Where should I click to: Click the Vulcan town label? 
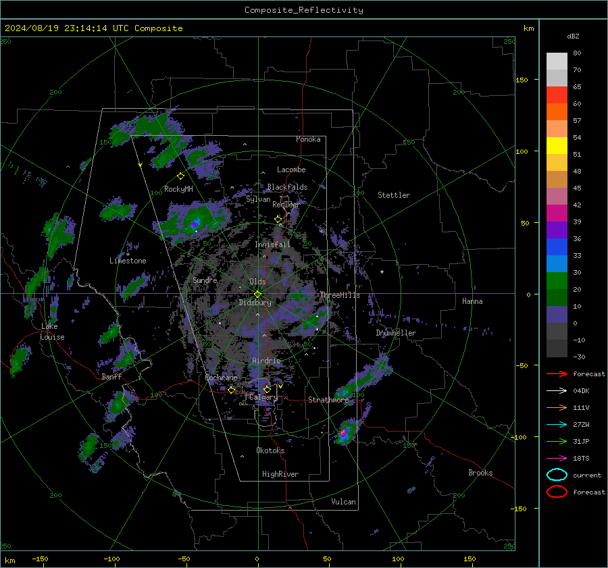[344, 502]
